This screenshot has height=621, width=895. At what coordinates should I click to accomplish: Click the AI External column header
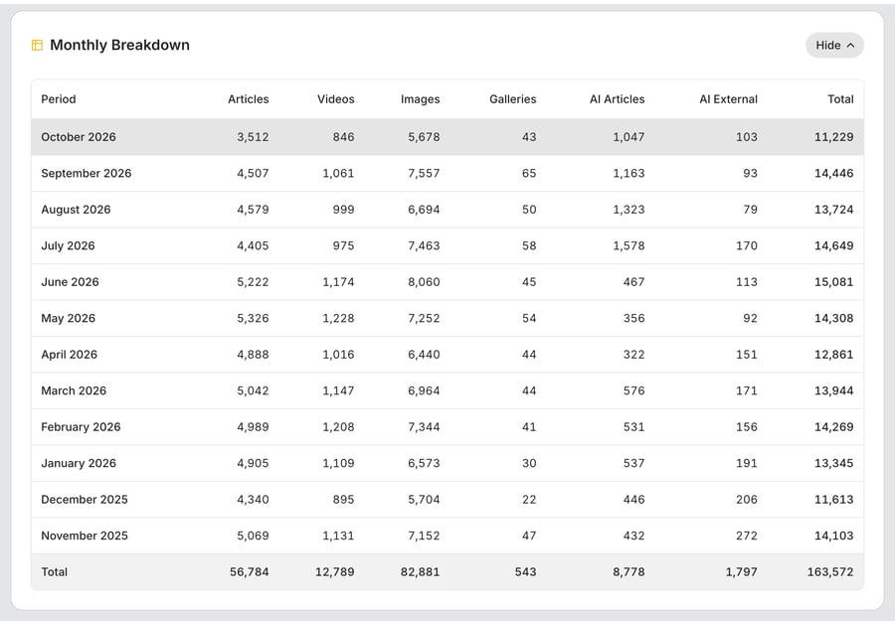[x=728, y=99]
